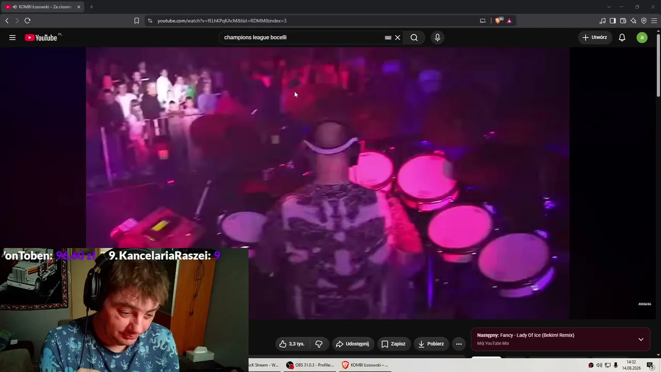Viewport: 661px width, 372px height.
Task: Open network settings in system tray
Action: tap(607, 365)
